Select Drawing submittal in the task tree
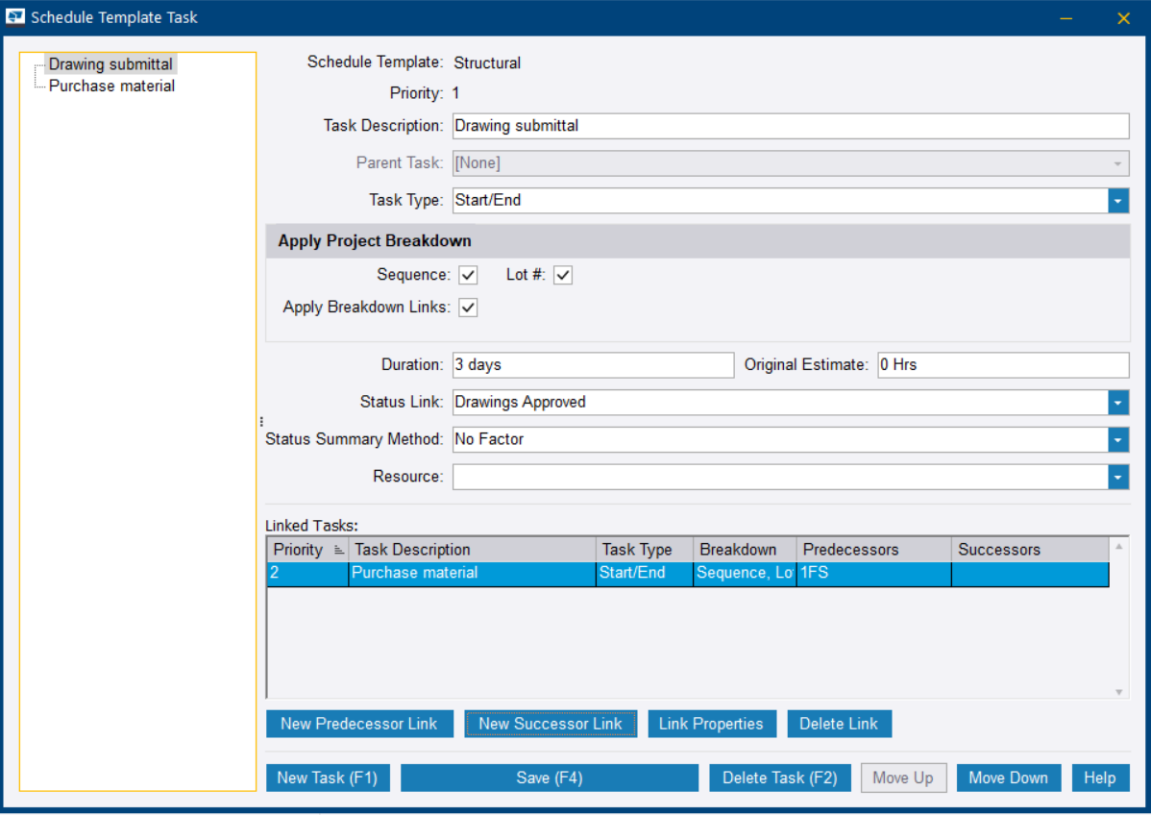This screenshot has width=1151, height=815. (x=110, y=64)
